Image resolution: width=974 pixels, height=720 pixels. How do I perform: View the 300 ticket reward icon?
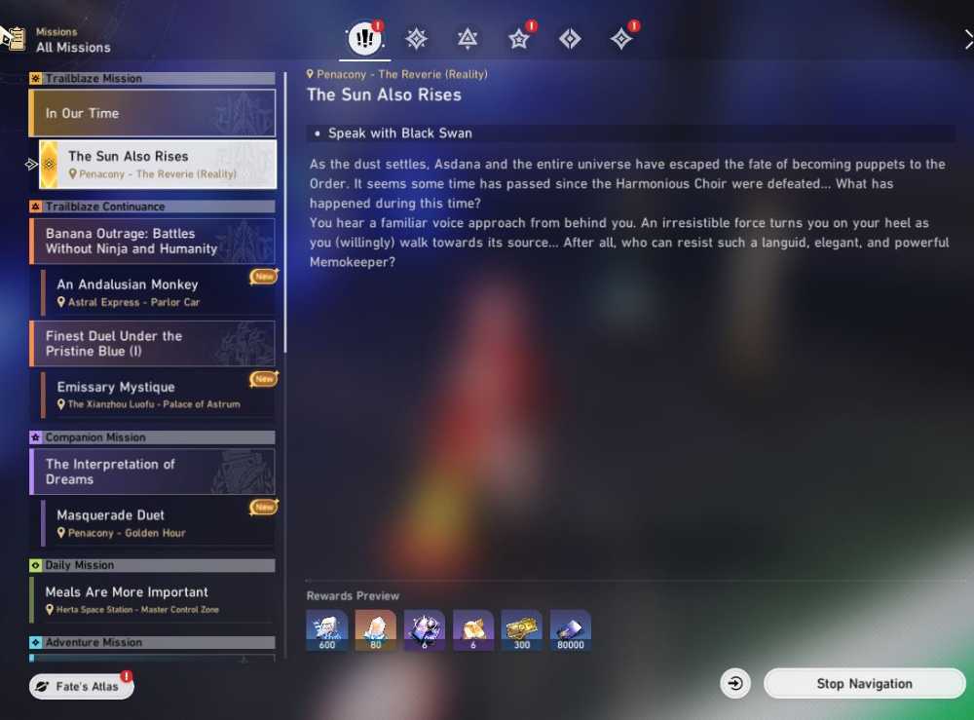pos(522,630)
